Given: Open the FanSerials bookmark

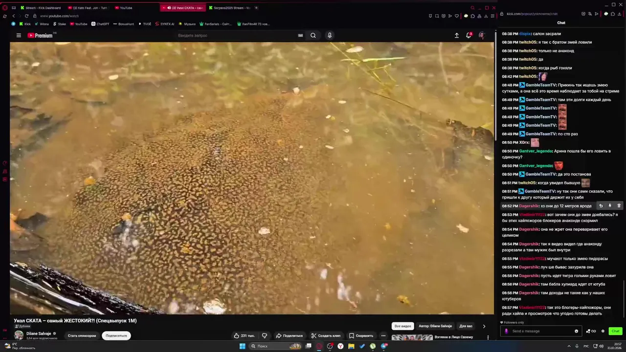Looking at the screenshot, I should (215, 24).
